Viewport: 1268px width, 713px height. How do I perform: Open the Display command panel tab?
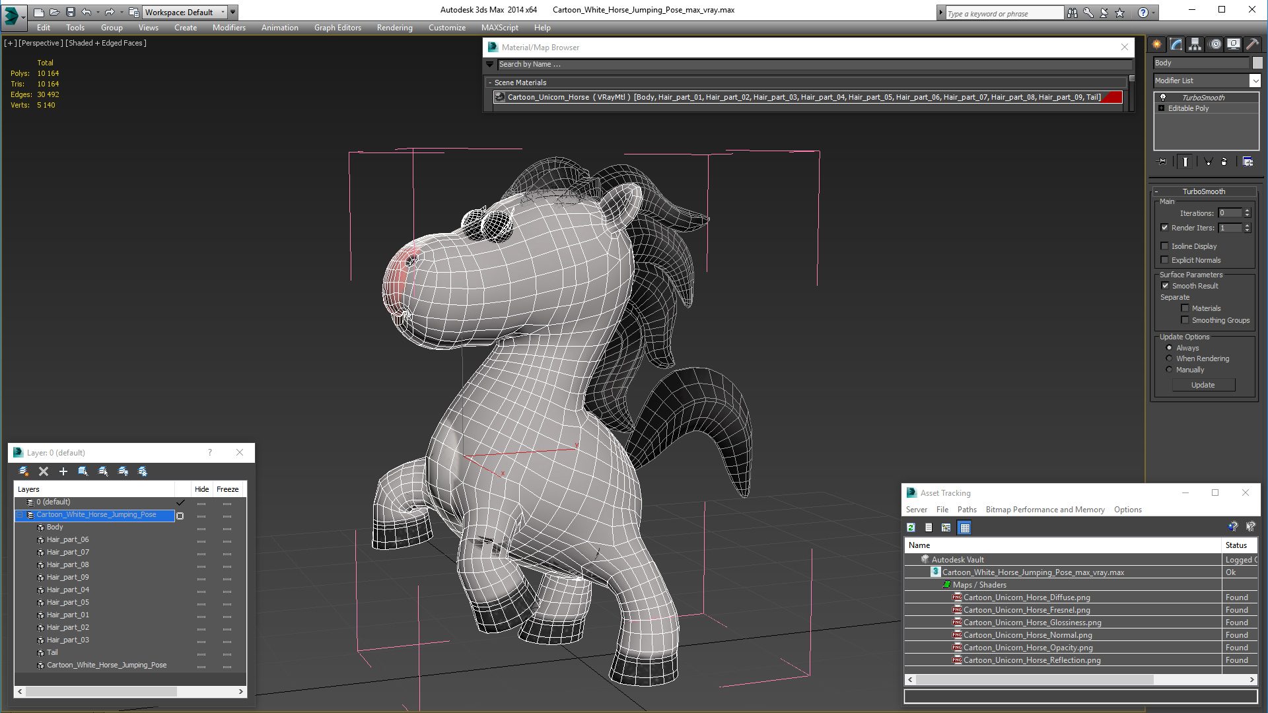[x=1234, y=44]
